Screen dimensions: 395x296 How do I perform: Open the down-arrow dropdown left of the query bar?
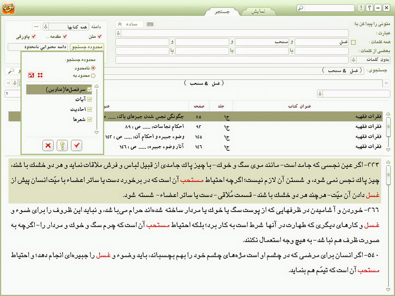15,83
